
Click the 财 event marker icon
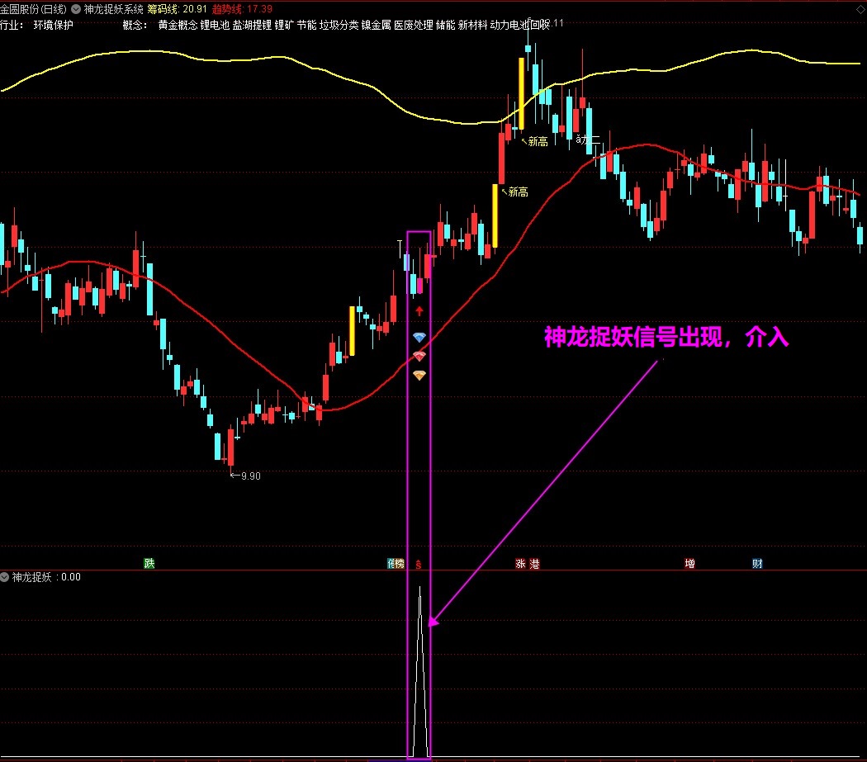[x=757, y=564]
